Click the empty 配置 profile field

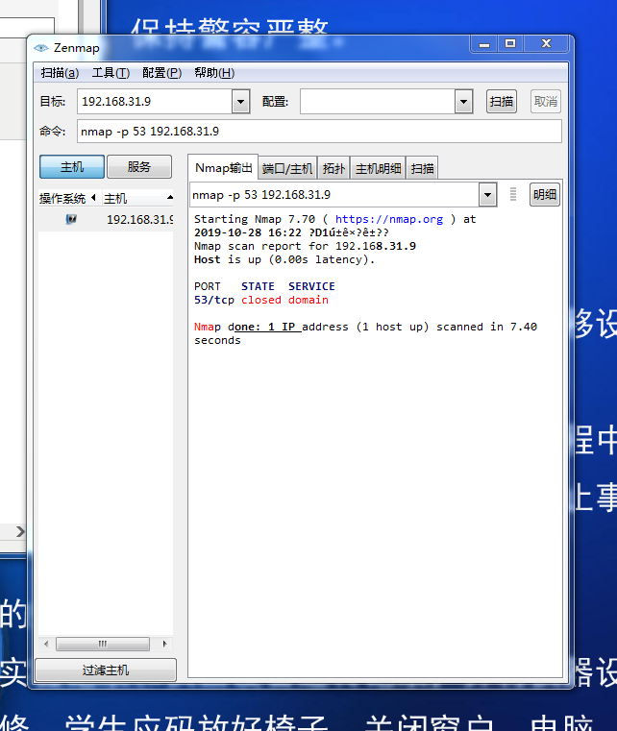pos(378,102)
